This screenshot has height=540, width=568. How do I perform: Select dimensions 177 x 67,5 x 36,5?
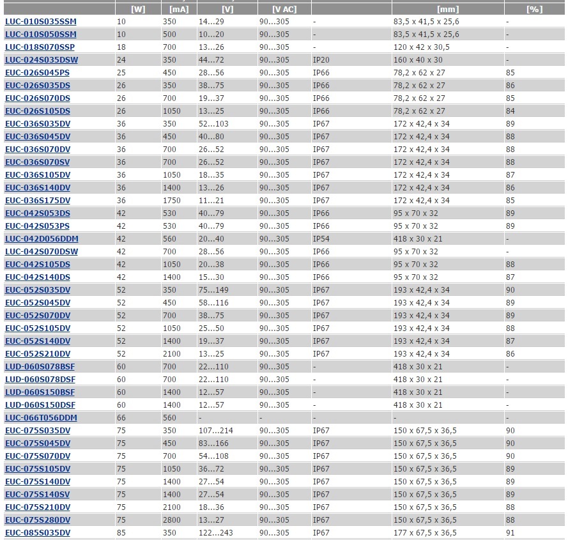(x=425, y=532)
